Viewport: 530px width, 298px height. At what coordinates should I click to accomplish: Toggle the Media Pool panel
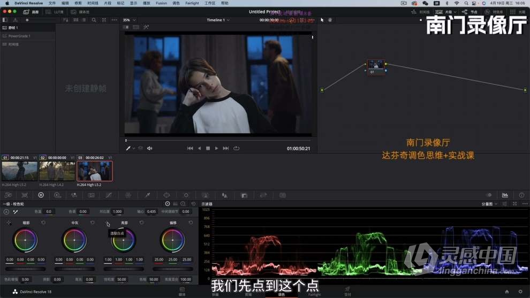[x=80, y=12]
